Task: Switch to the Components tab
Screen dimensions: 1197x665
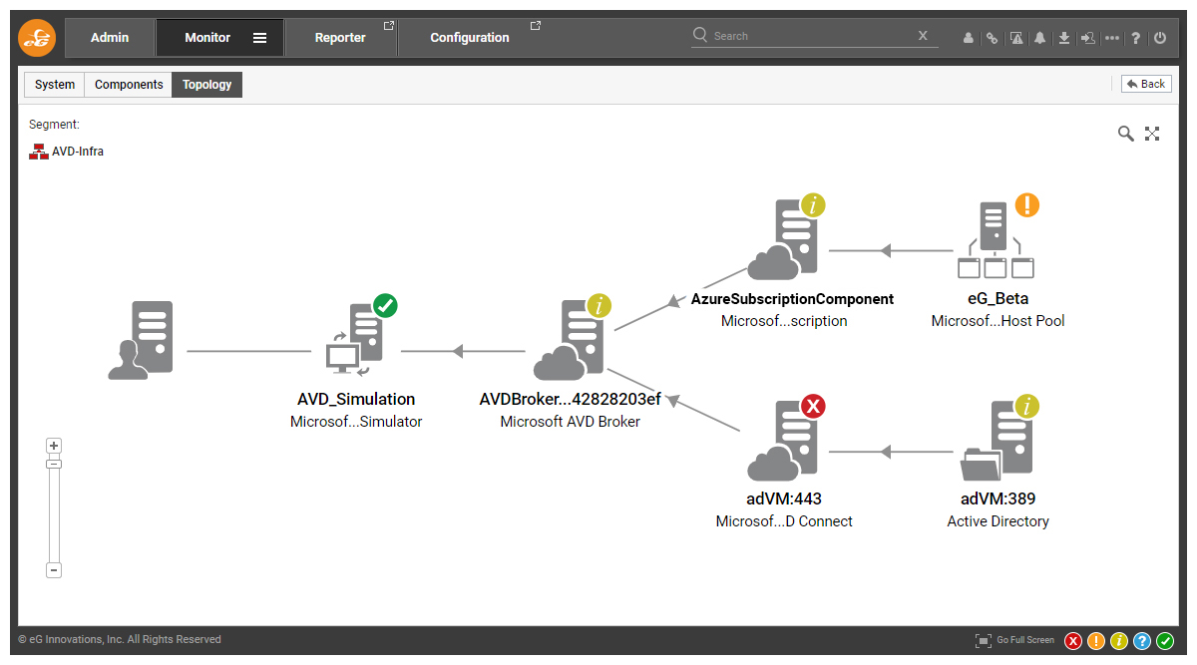Action: [129, 85]
